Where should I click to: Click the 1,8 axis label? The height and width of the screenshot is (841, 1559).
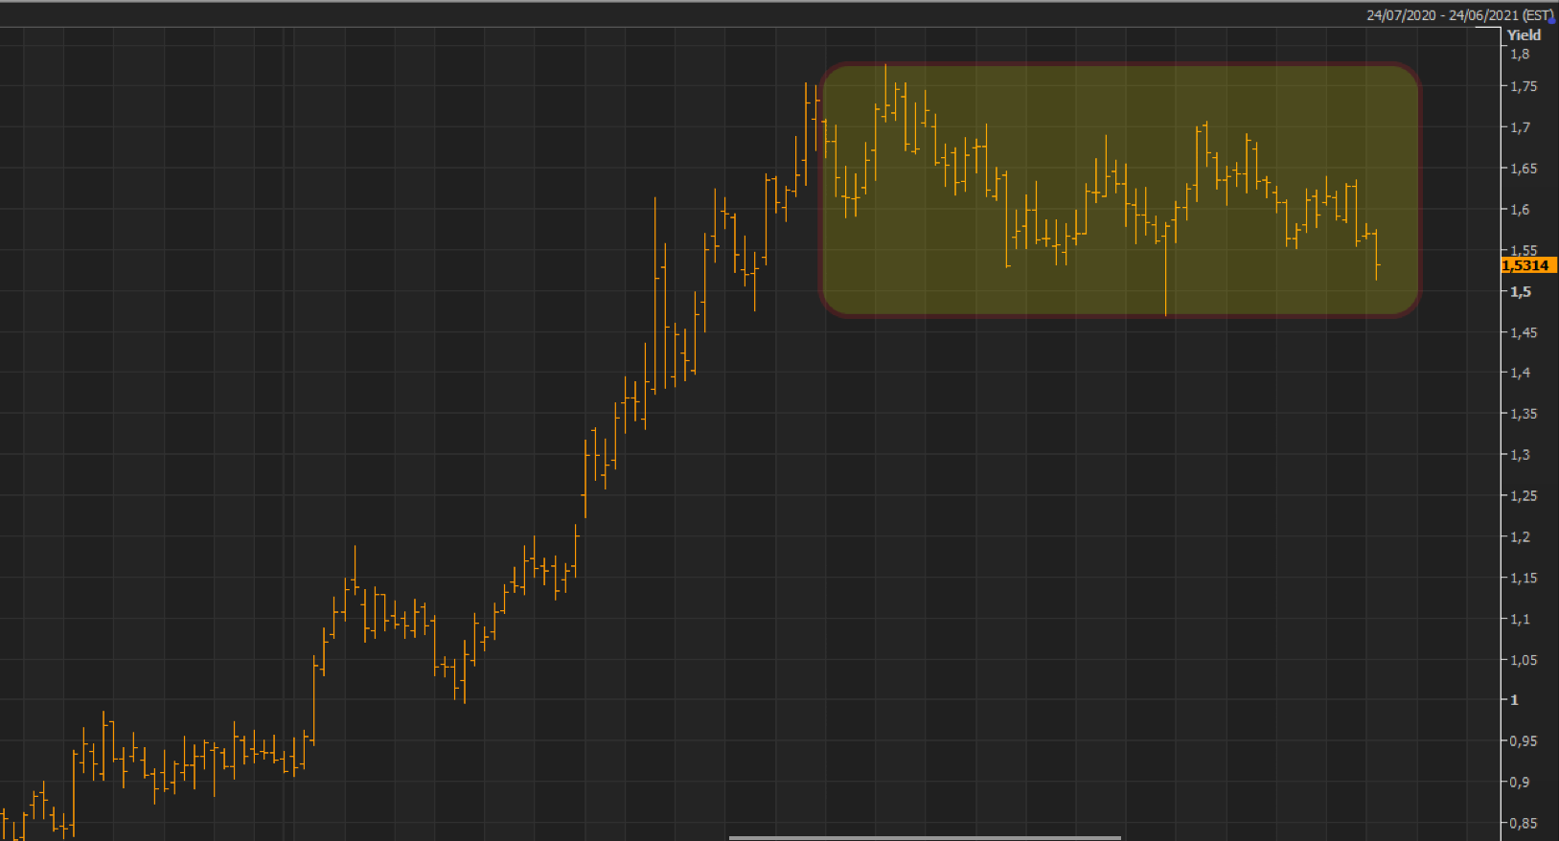point(1520,54)
